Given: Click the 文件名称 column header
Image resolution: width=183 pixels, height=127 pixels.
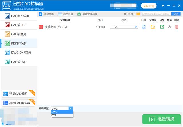Looking at the screenshot, I should click(65, 20).
